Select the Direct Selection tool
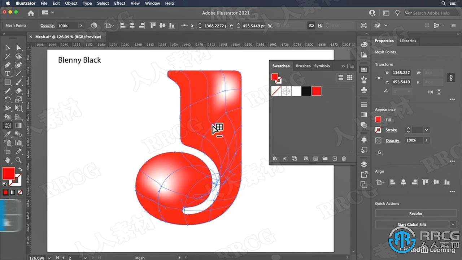The height and width of the screenshot is (260, 462). coord(18,48)
